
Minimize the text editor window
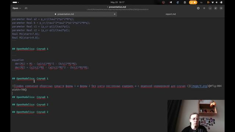click(210, 8)
